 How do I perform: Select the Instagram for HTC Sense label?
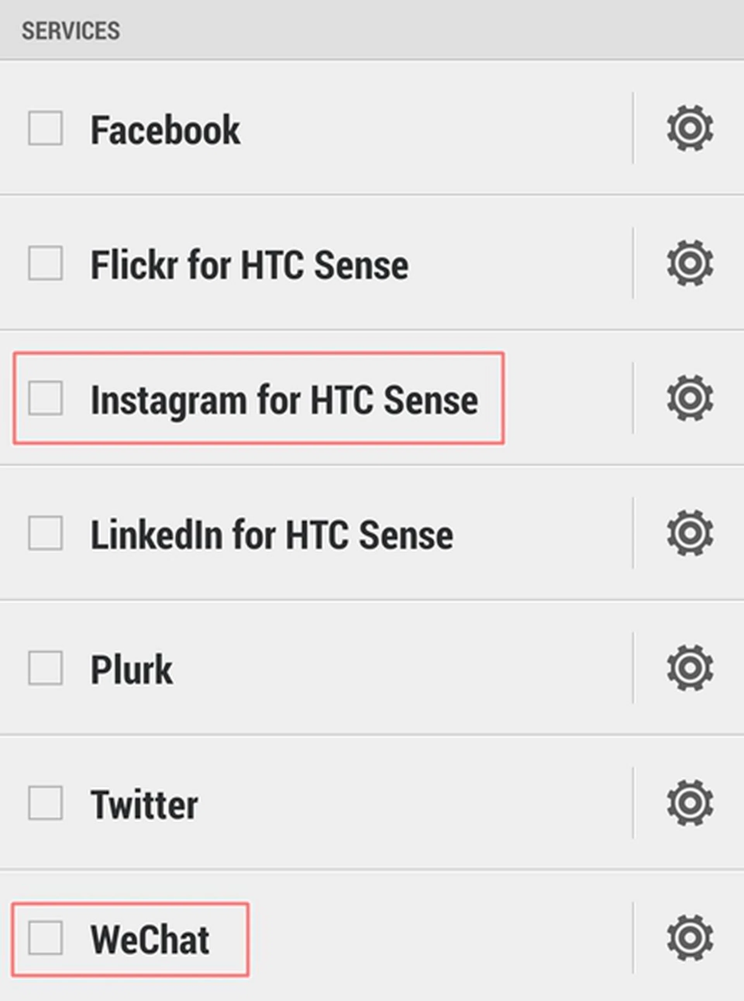point(284,400)
